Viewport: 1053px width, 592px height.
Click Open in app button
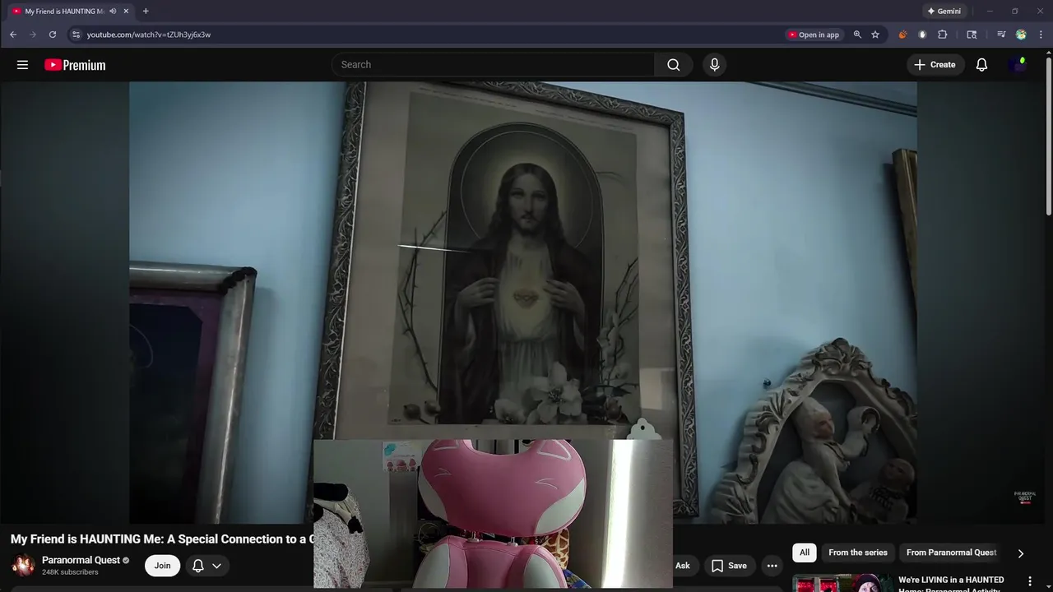click(814, 35)
